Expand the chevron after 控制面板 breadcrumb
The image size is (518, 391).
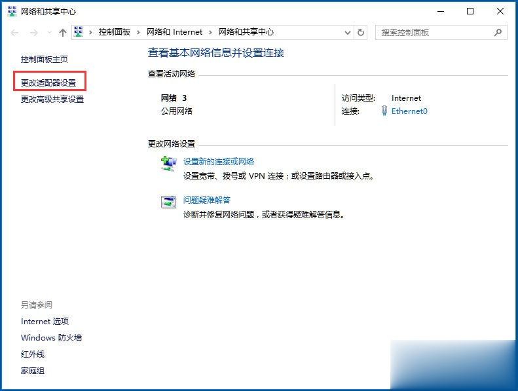(x=138, y=32)
